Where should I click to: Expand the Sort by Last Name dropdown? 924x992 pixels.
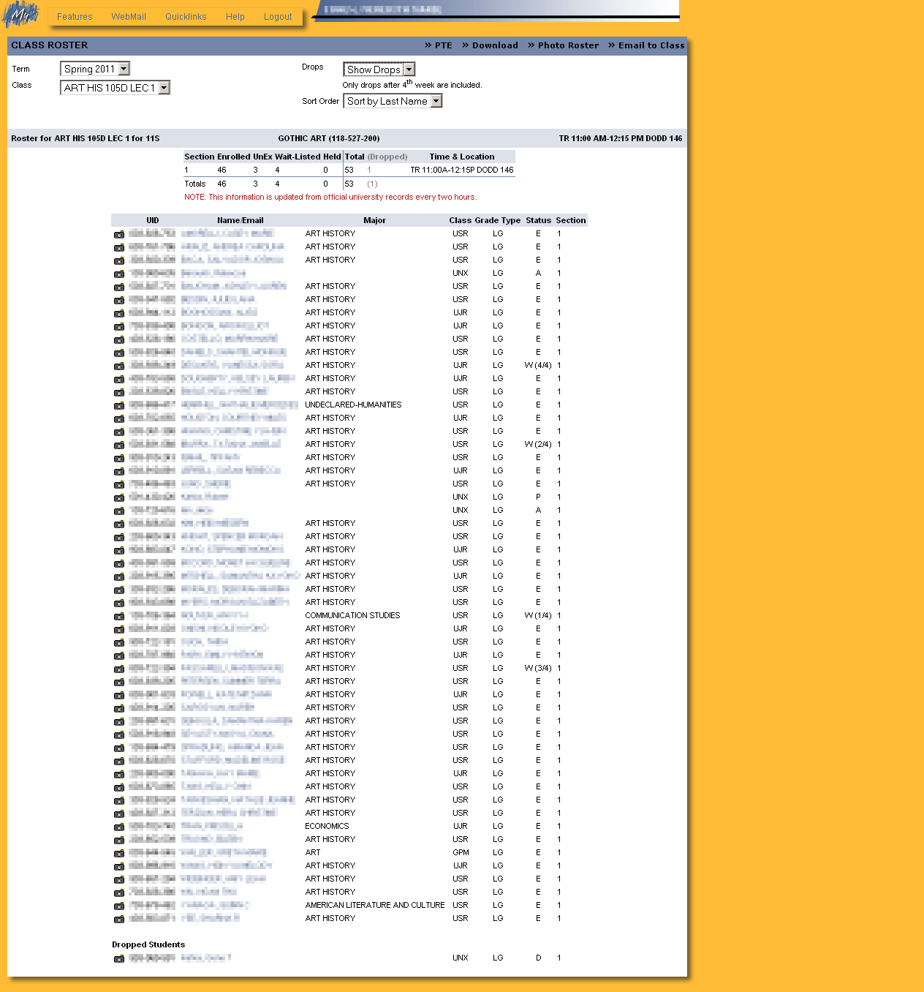(393, 102)
